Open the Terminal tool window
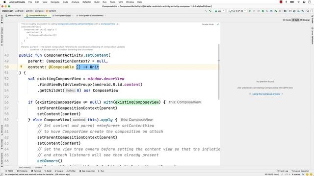The image size is (314, 176). (x=36, y=171)
